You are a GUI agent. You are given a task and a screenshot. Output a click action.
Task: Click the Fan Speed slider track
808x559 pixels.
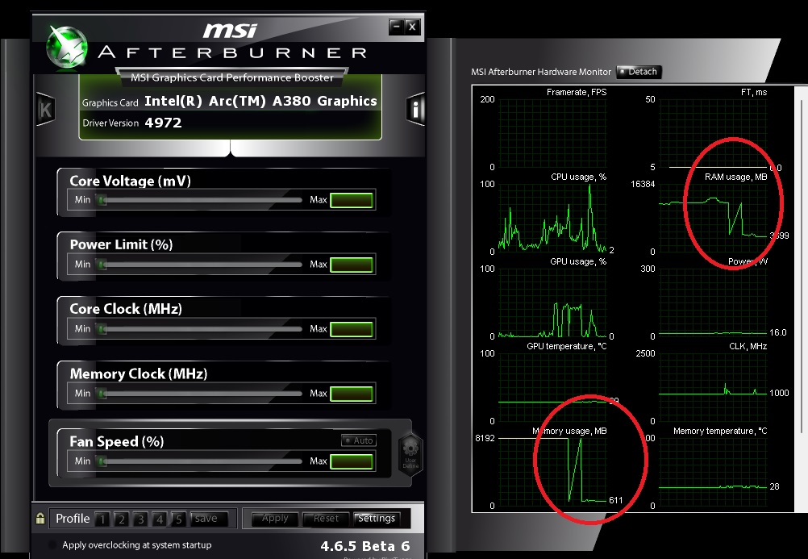[200, 461]
